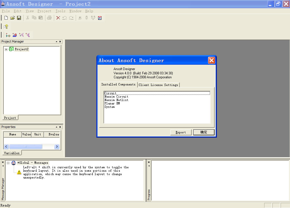
Task: Click the Properties scrollbar right arrow
Action: click(x=57, y=146)
